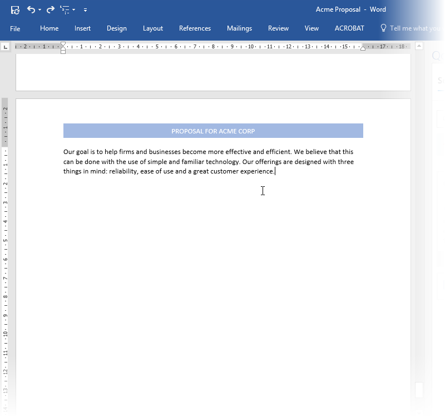
Task: Switch to the Mailings tab
Action: [x=240, y=28]
